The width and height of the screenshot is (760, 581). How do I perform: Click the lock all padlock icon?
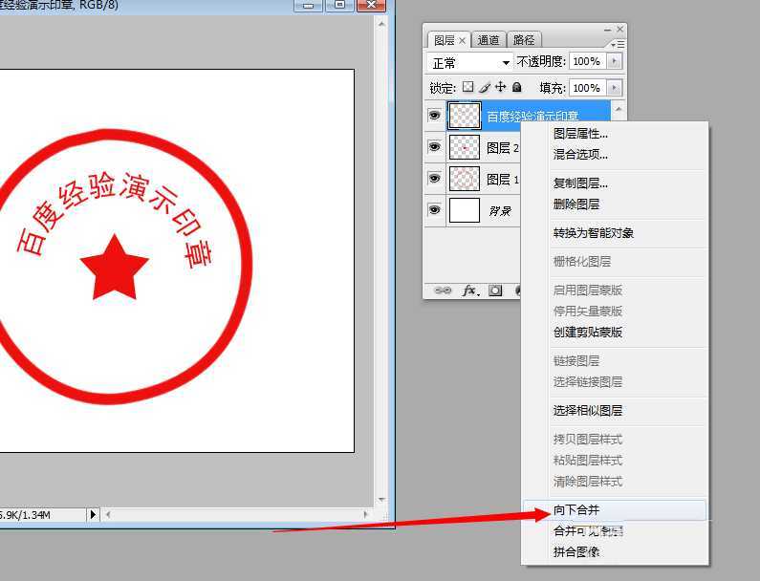517,87
